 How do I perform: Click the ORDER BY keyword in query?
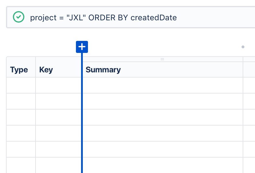(x=108, y=17)
